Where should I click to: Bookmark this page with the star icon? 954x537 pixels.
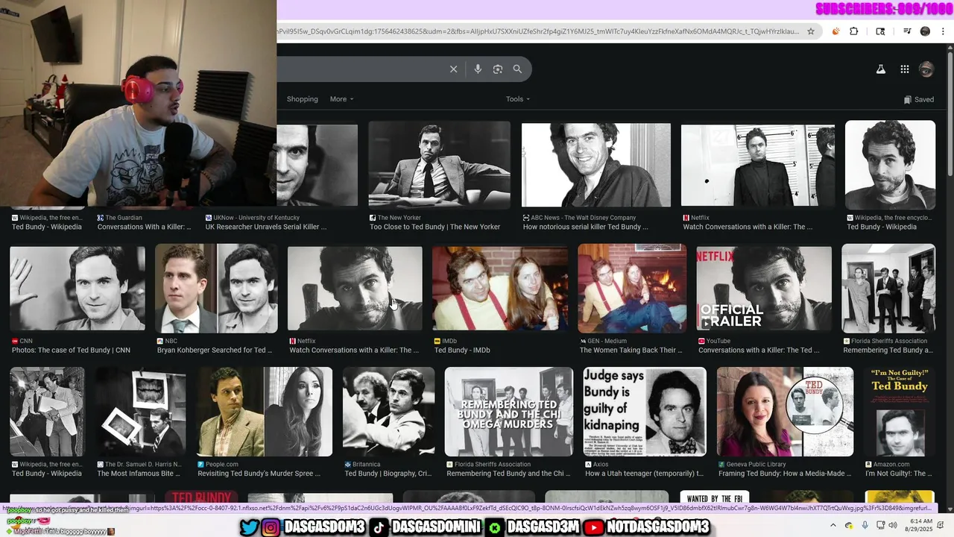pos(811,31)
